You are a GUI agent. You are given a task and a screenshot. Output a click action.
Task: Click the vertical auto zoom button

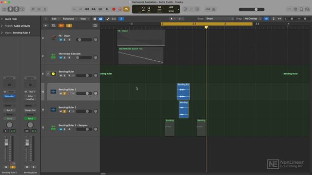[273, 18]
